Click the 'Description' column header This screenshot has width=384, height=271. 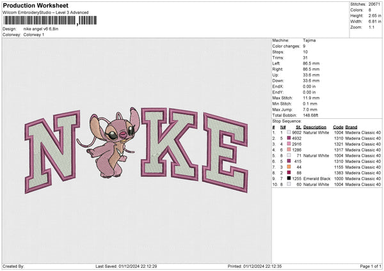click(315, 127)
